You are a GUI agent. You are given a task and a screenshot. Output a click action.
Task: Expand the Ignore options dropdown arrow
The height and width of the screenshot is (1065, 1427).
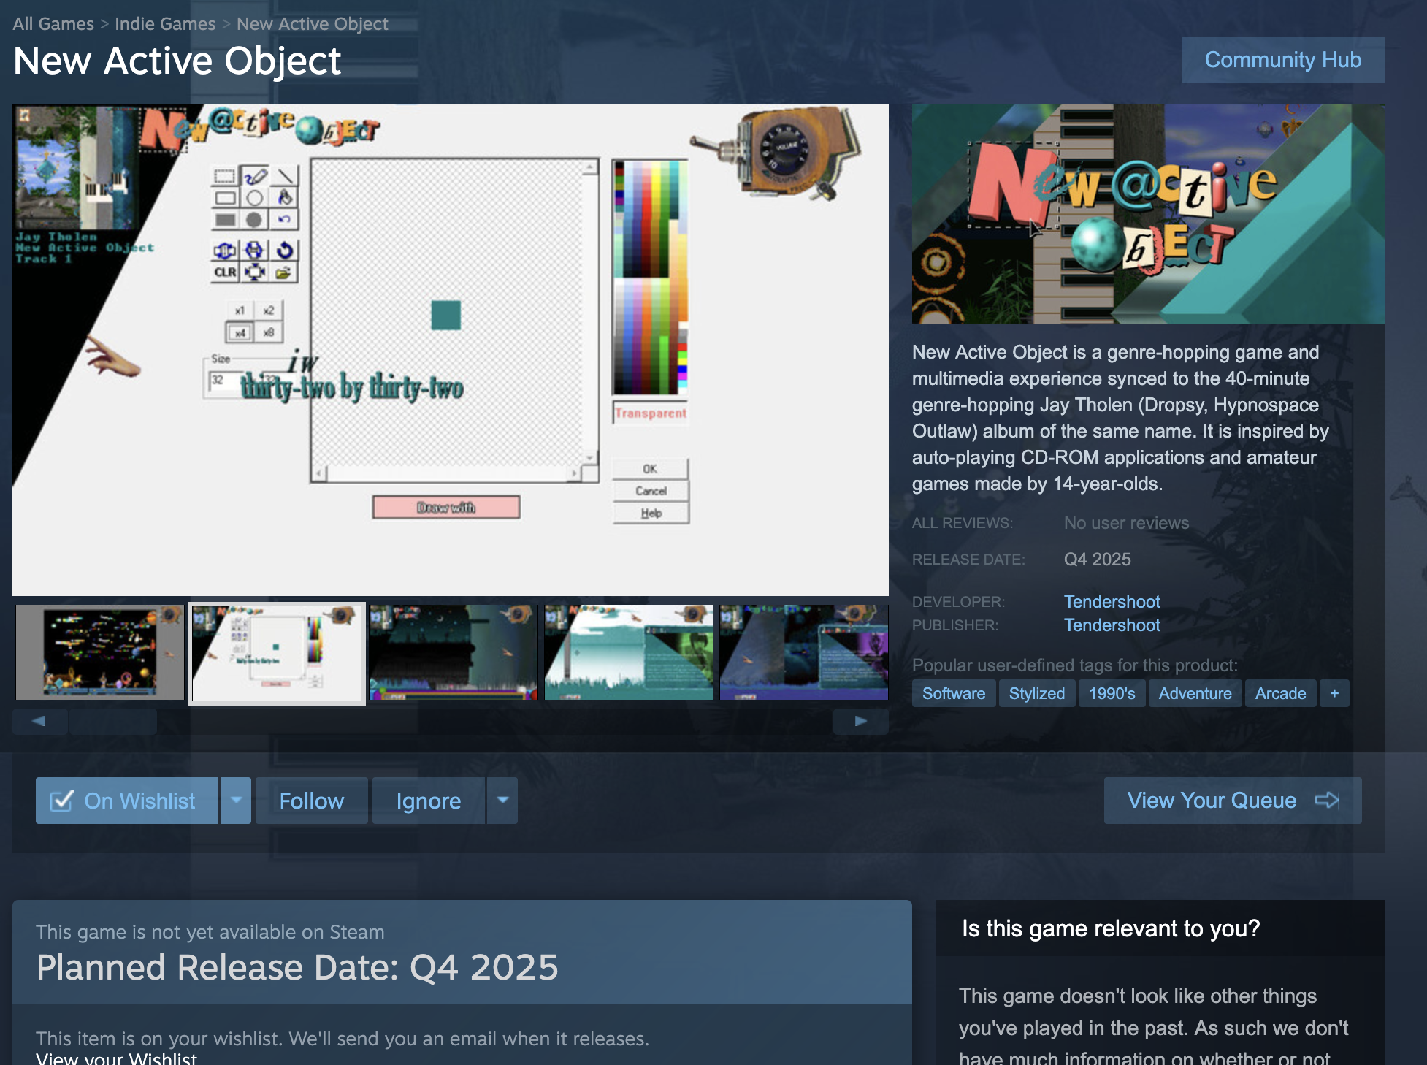click(x=502, y=801)
